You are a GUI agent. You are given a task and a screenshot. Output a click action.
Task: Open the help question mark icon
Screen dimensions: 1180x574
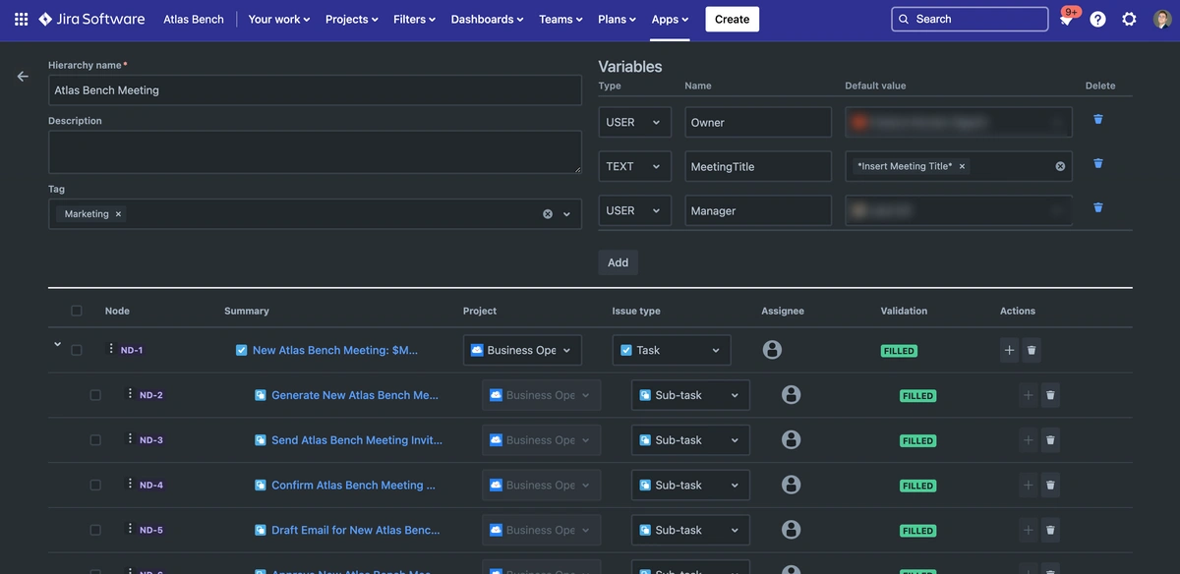[1097, 19]
